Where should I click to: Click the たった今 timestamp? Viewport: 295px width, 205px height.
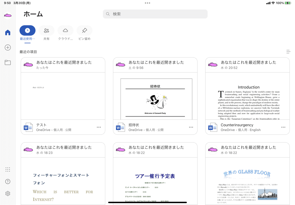tap(42, 68)
